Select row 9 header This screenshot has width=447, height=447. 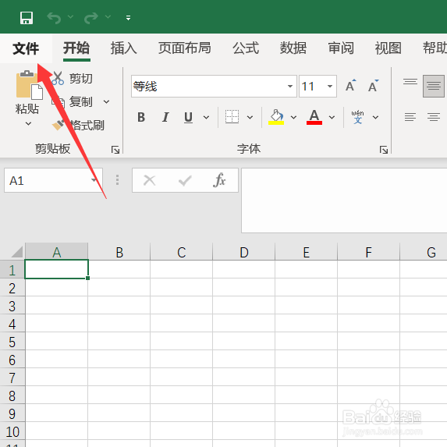[12, 413]
